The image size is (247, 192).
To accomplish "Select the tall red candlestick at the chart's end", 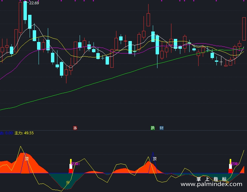I will [x=244, y=29].
